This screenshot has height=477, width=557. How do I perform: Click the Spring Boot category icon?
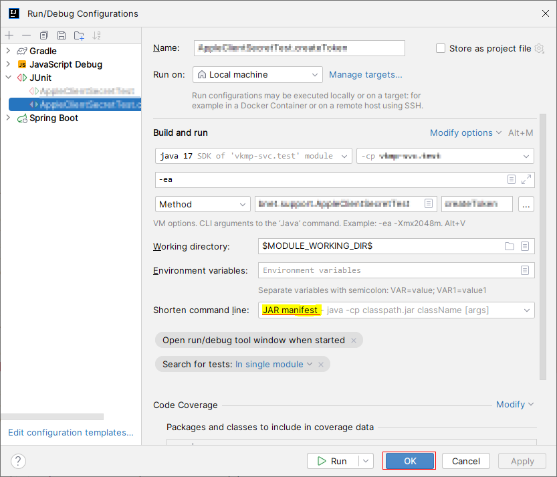pyautogui.click(x=22, y=118)
